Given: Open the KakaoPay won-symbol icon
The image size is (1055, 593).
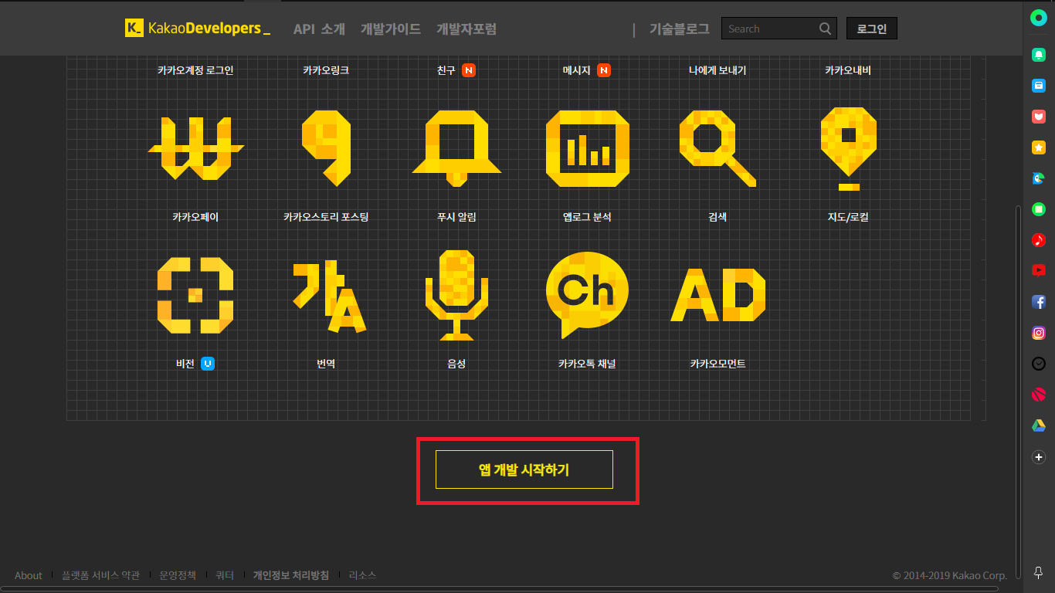Looking at the screenshot, I should 195,147.
